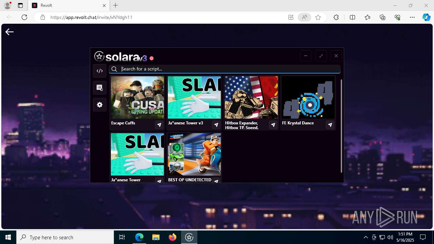Open the volume control in tray

coord(390,237)
